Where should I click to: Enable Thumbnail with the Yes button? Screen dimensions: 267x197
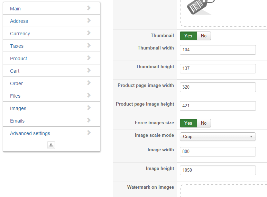pyautogui.click(x=188, y=36)
